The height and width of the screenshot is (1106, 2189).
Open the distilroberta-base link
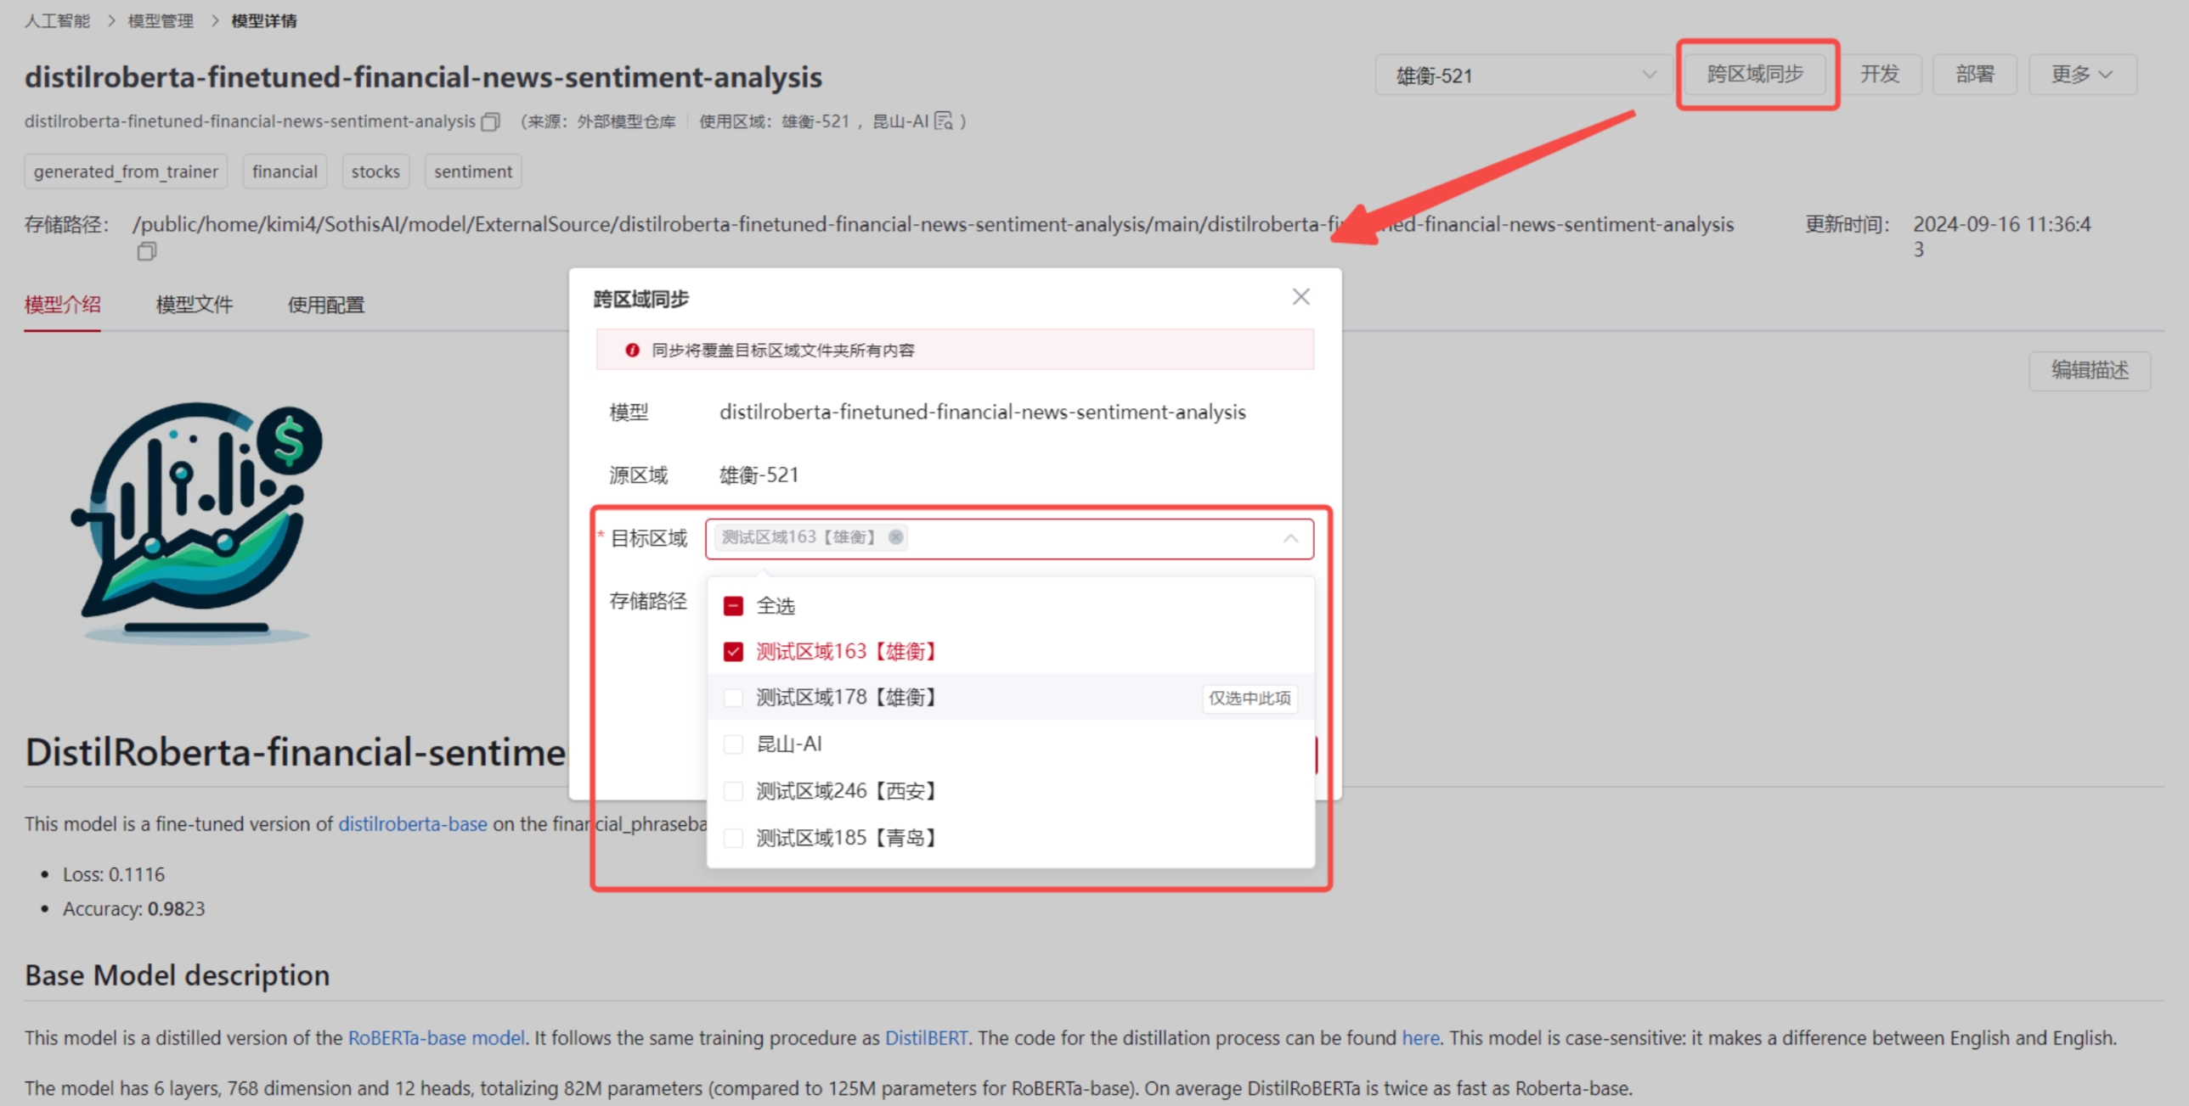pyautogui.click(x=412, y=824)
